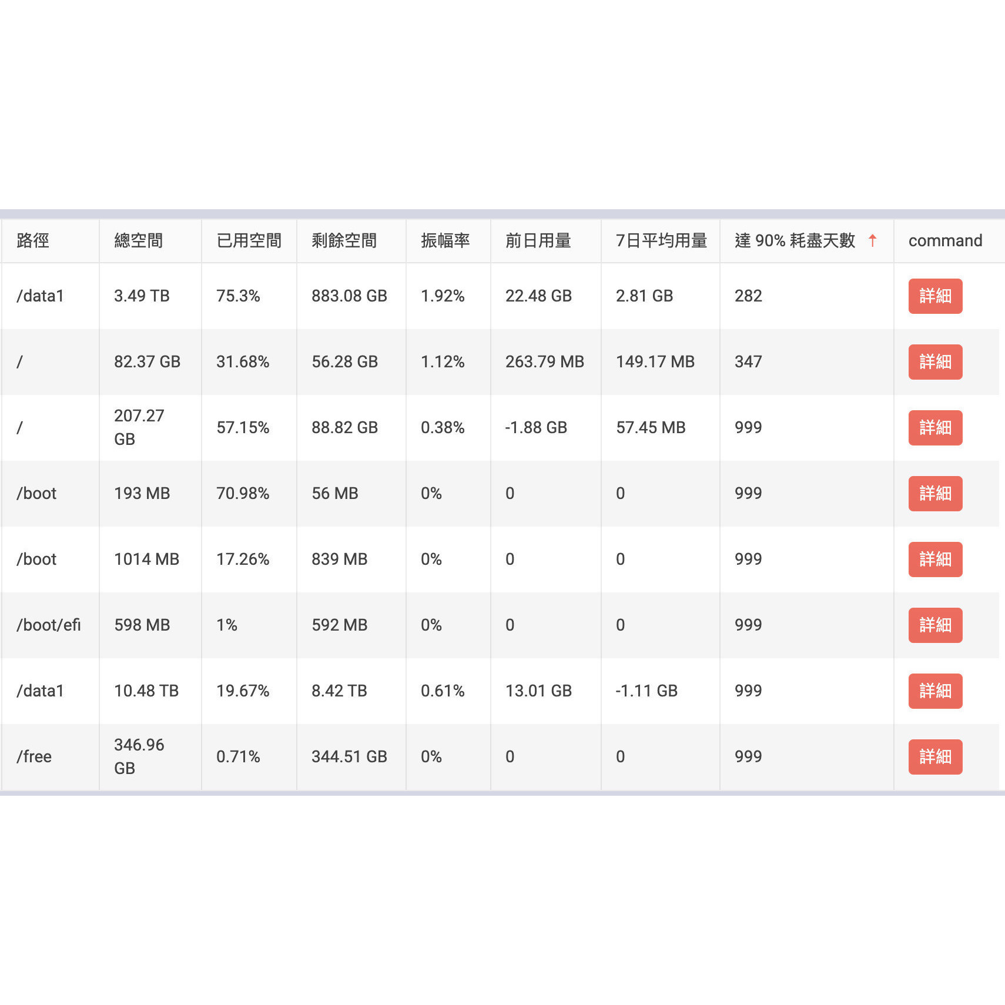Click the 詳細 button for /data1 3.49 TB row
Viewport: 1005px width, 1005px height.
pyautogui.click(x=934, y=297)
